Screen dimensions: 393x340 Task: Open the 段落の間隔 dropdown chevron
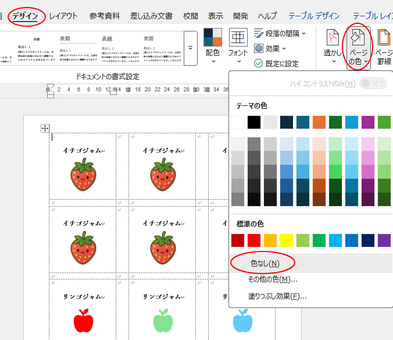click(x=304, y=33)
